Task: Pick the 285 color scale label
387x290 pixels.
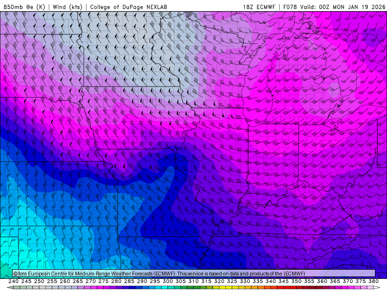Action: (129, 281)
